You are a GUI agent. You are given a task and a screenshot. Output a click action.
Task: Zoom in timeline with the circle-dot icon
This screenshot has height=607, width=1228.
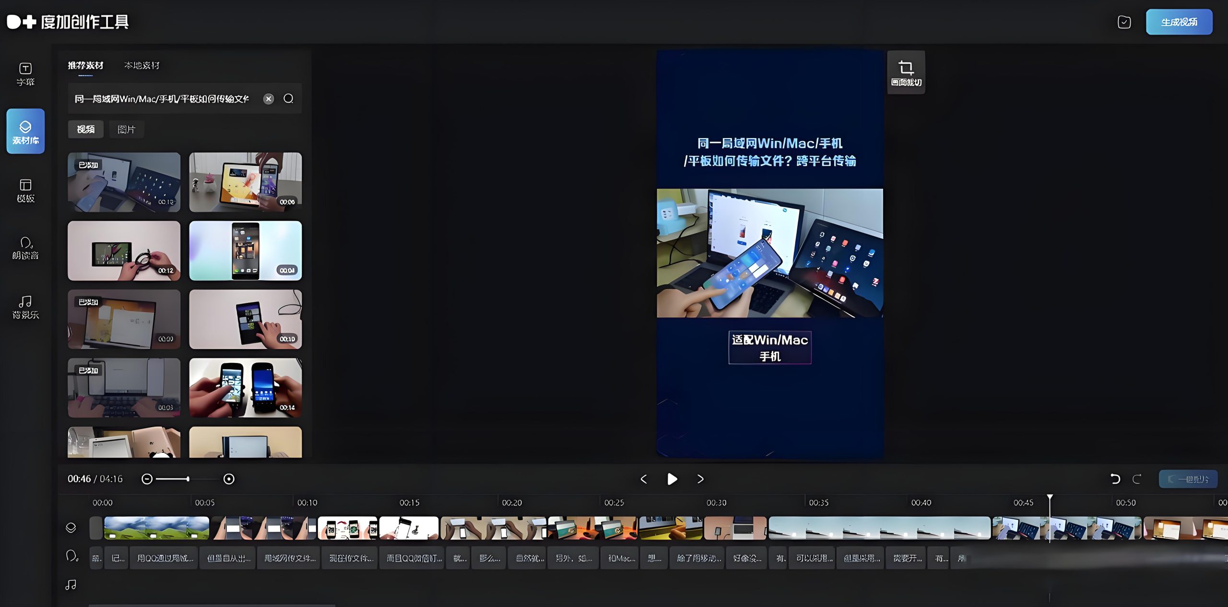click(229, 479)
